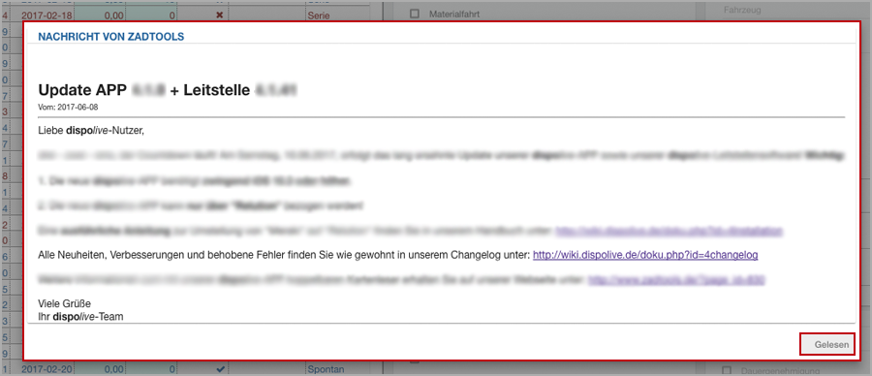Open the Changelog wiki link
Viewport: 872px width, 376px height.
(645, 255)
